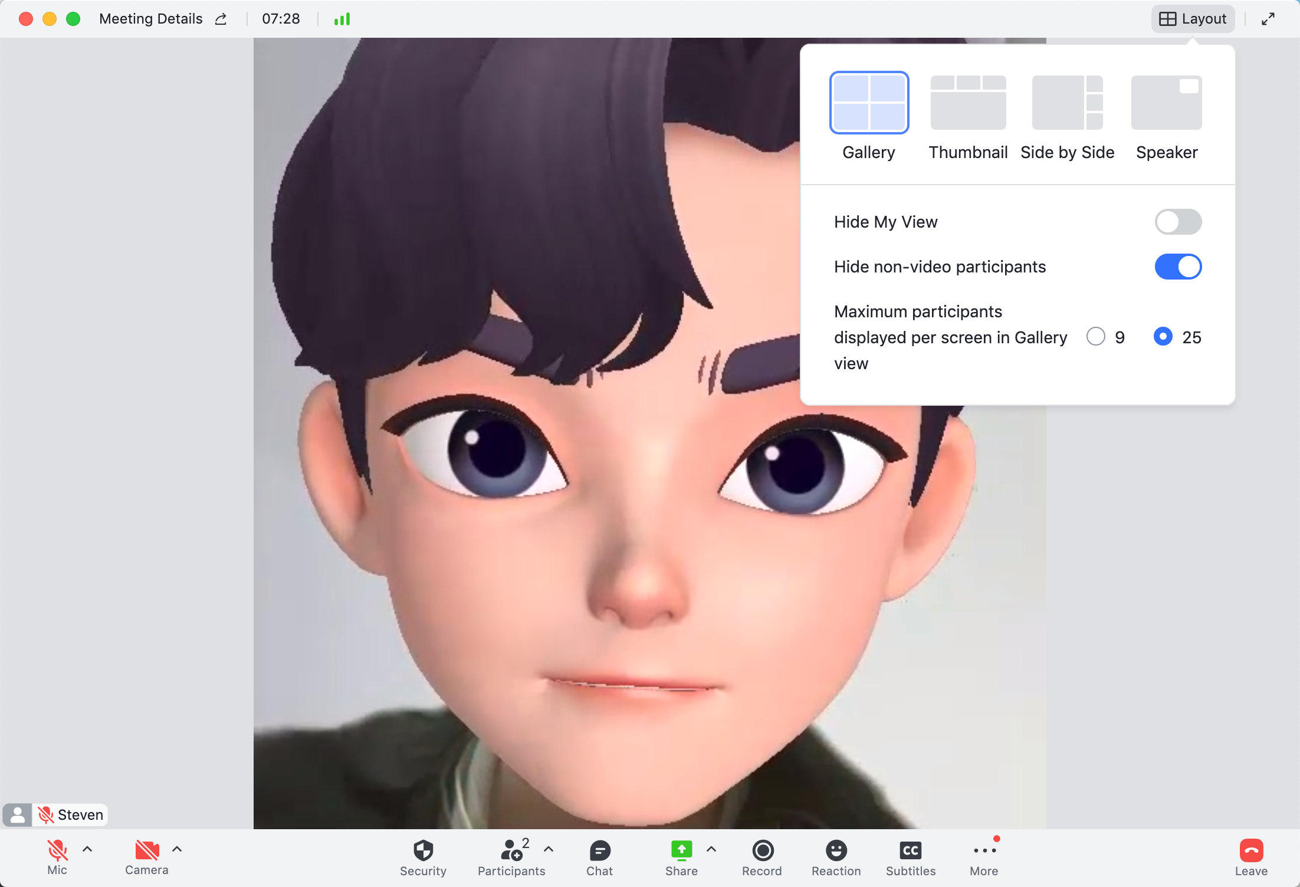Click the Steven name label
The width and height of the screenshot is (1300, 887).
(80, 815)
